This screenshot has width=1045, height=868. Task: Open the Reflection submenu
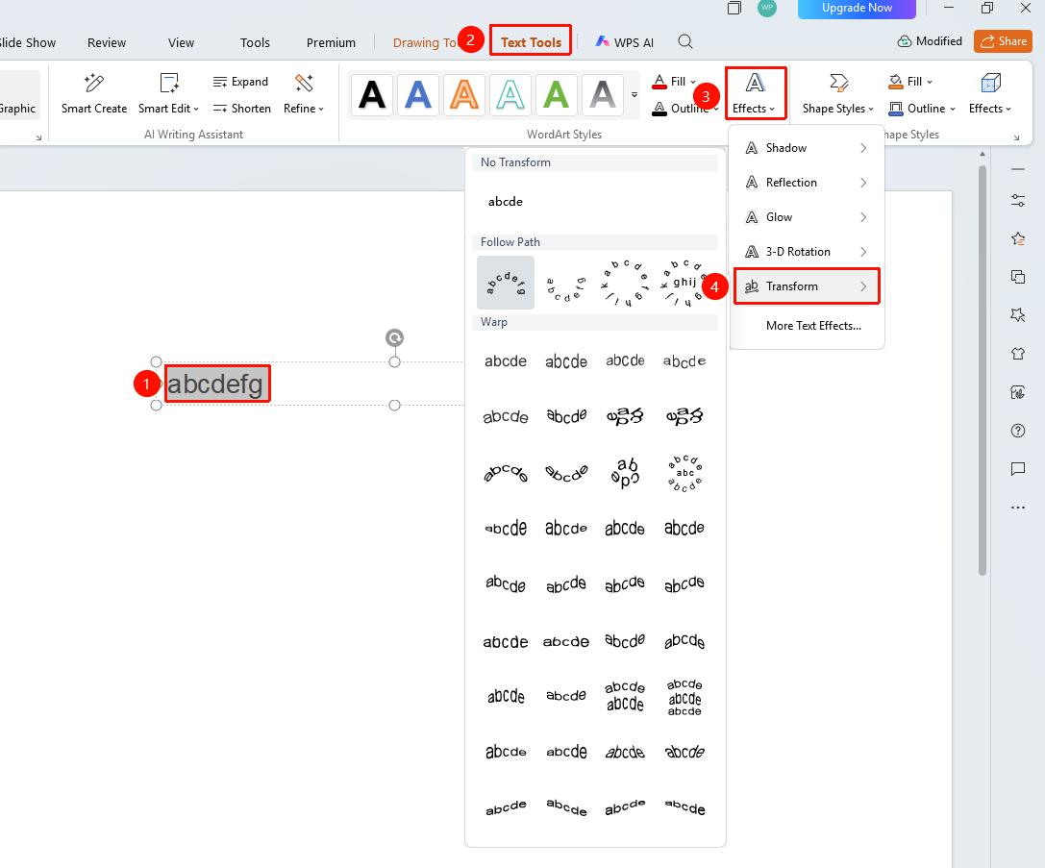pyautogui.click(x=807, y=183)
